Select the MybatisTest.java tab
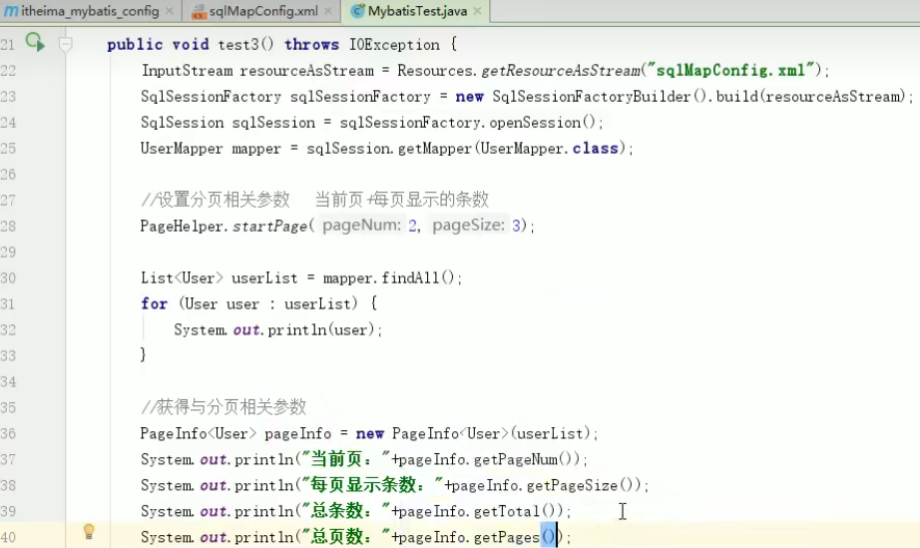The height and width of the screenshot is (548, 920). (x=418, y=11)
